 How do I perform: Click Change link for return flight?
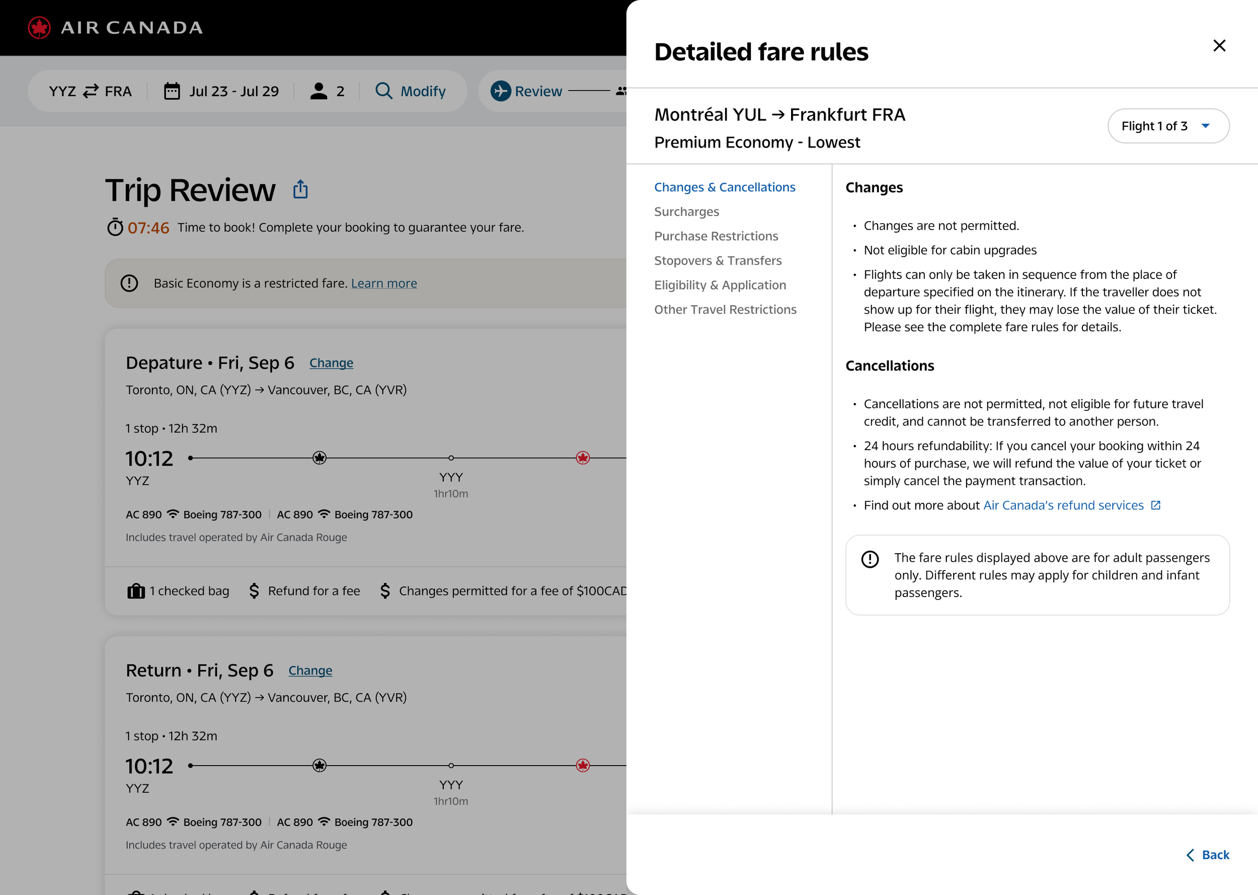click(x=310, y=670)
